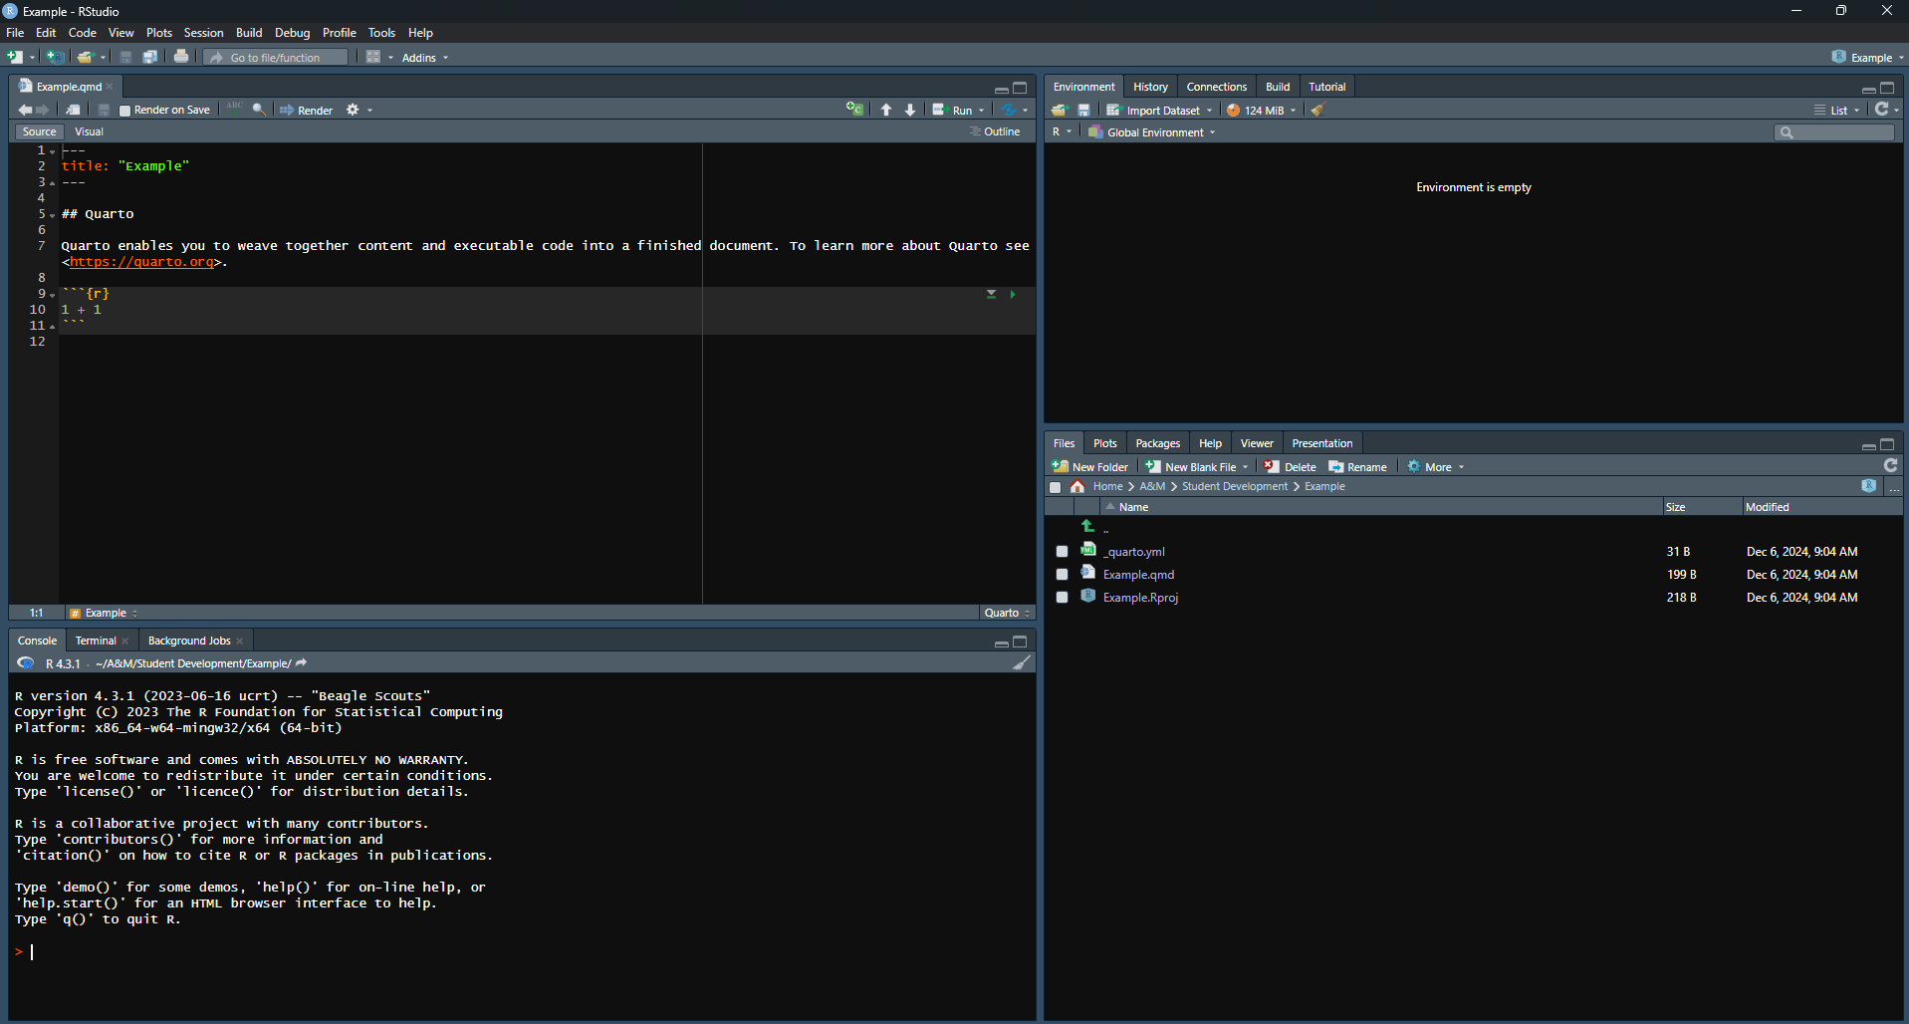Switch to the Packages tab

pyautogui.click(x=1157, y=443)
